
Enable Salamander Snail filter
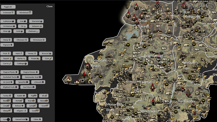pos(32,77)
